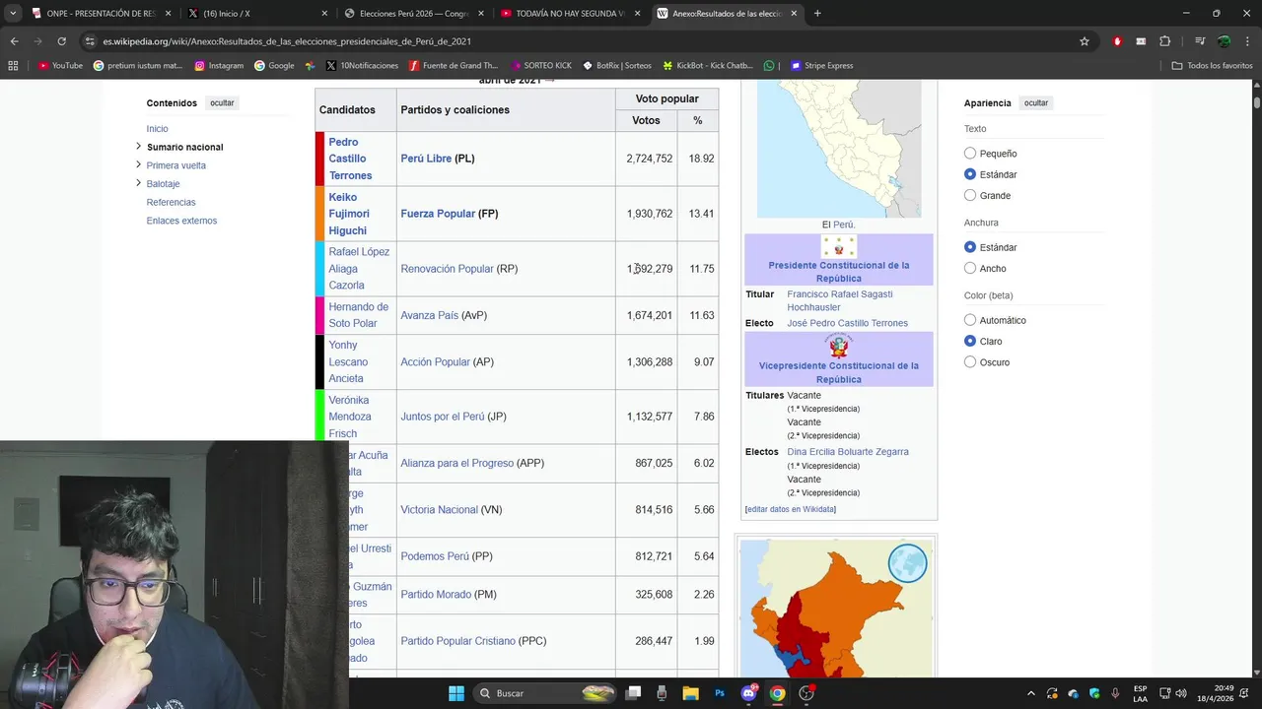Choose Ancho width radio button

[970, 268]
